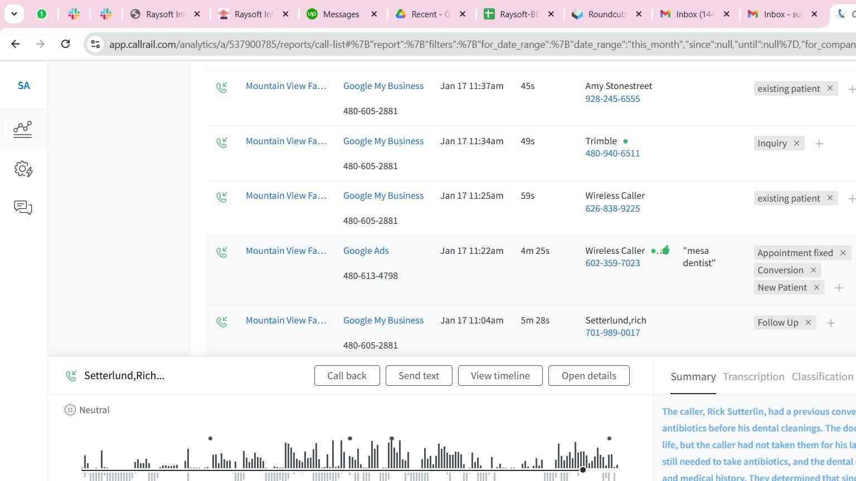Image resolution: width=856 pixels, height=481 pixels.
Task: Remove the Conversion tag
Action: [813, 270]
